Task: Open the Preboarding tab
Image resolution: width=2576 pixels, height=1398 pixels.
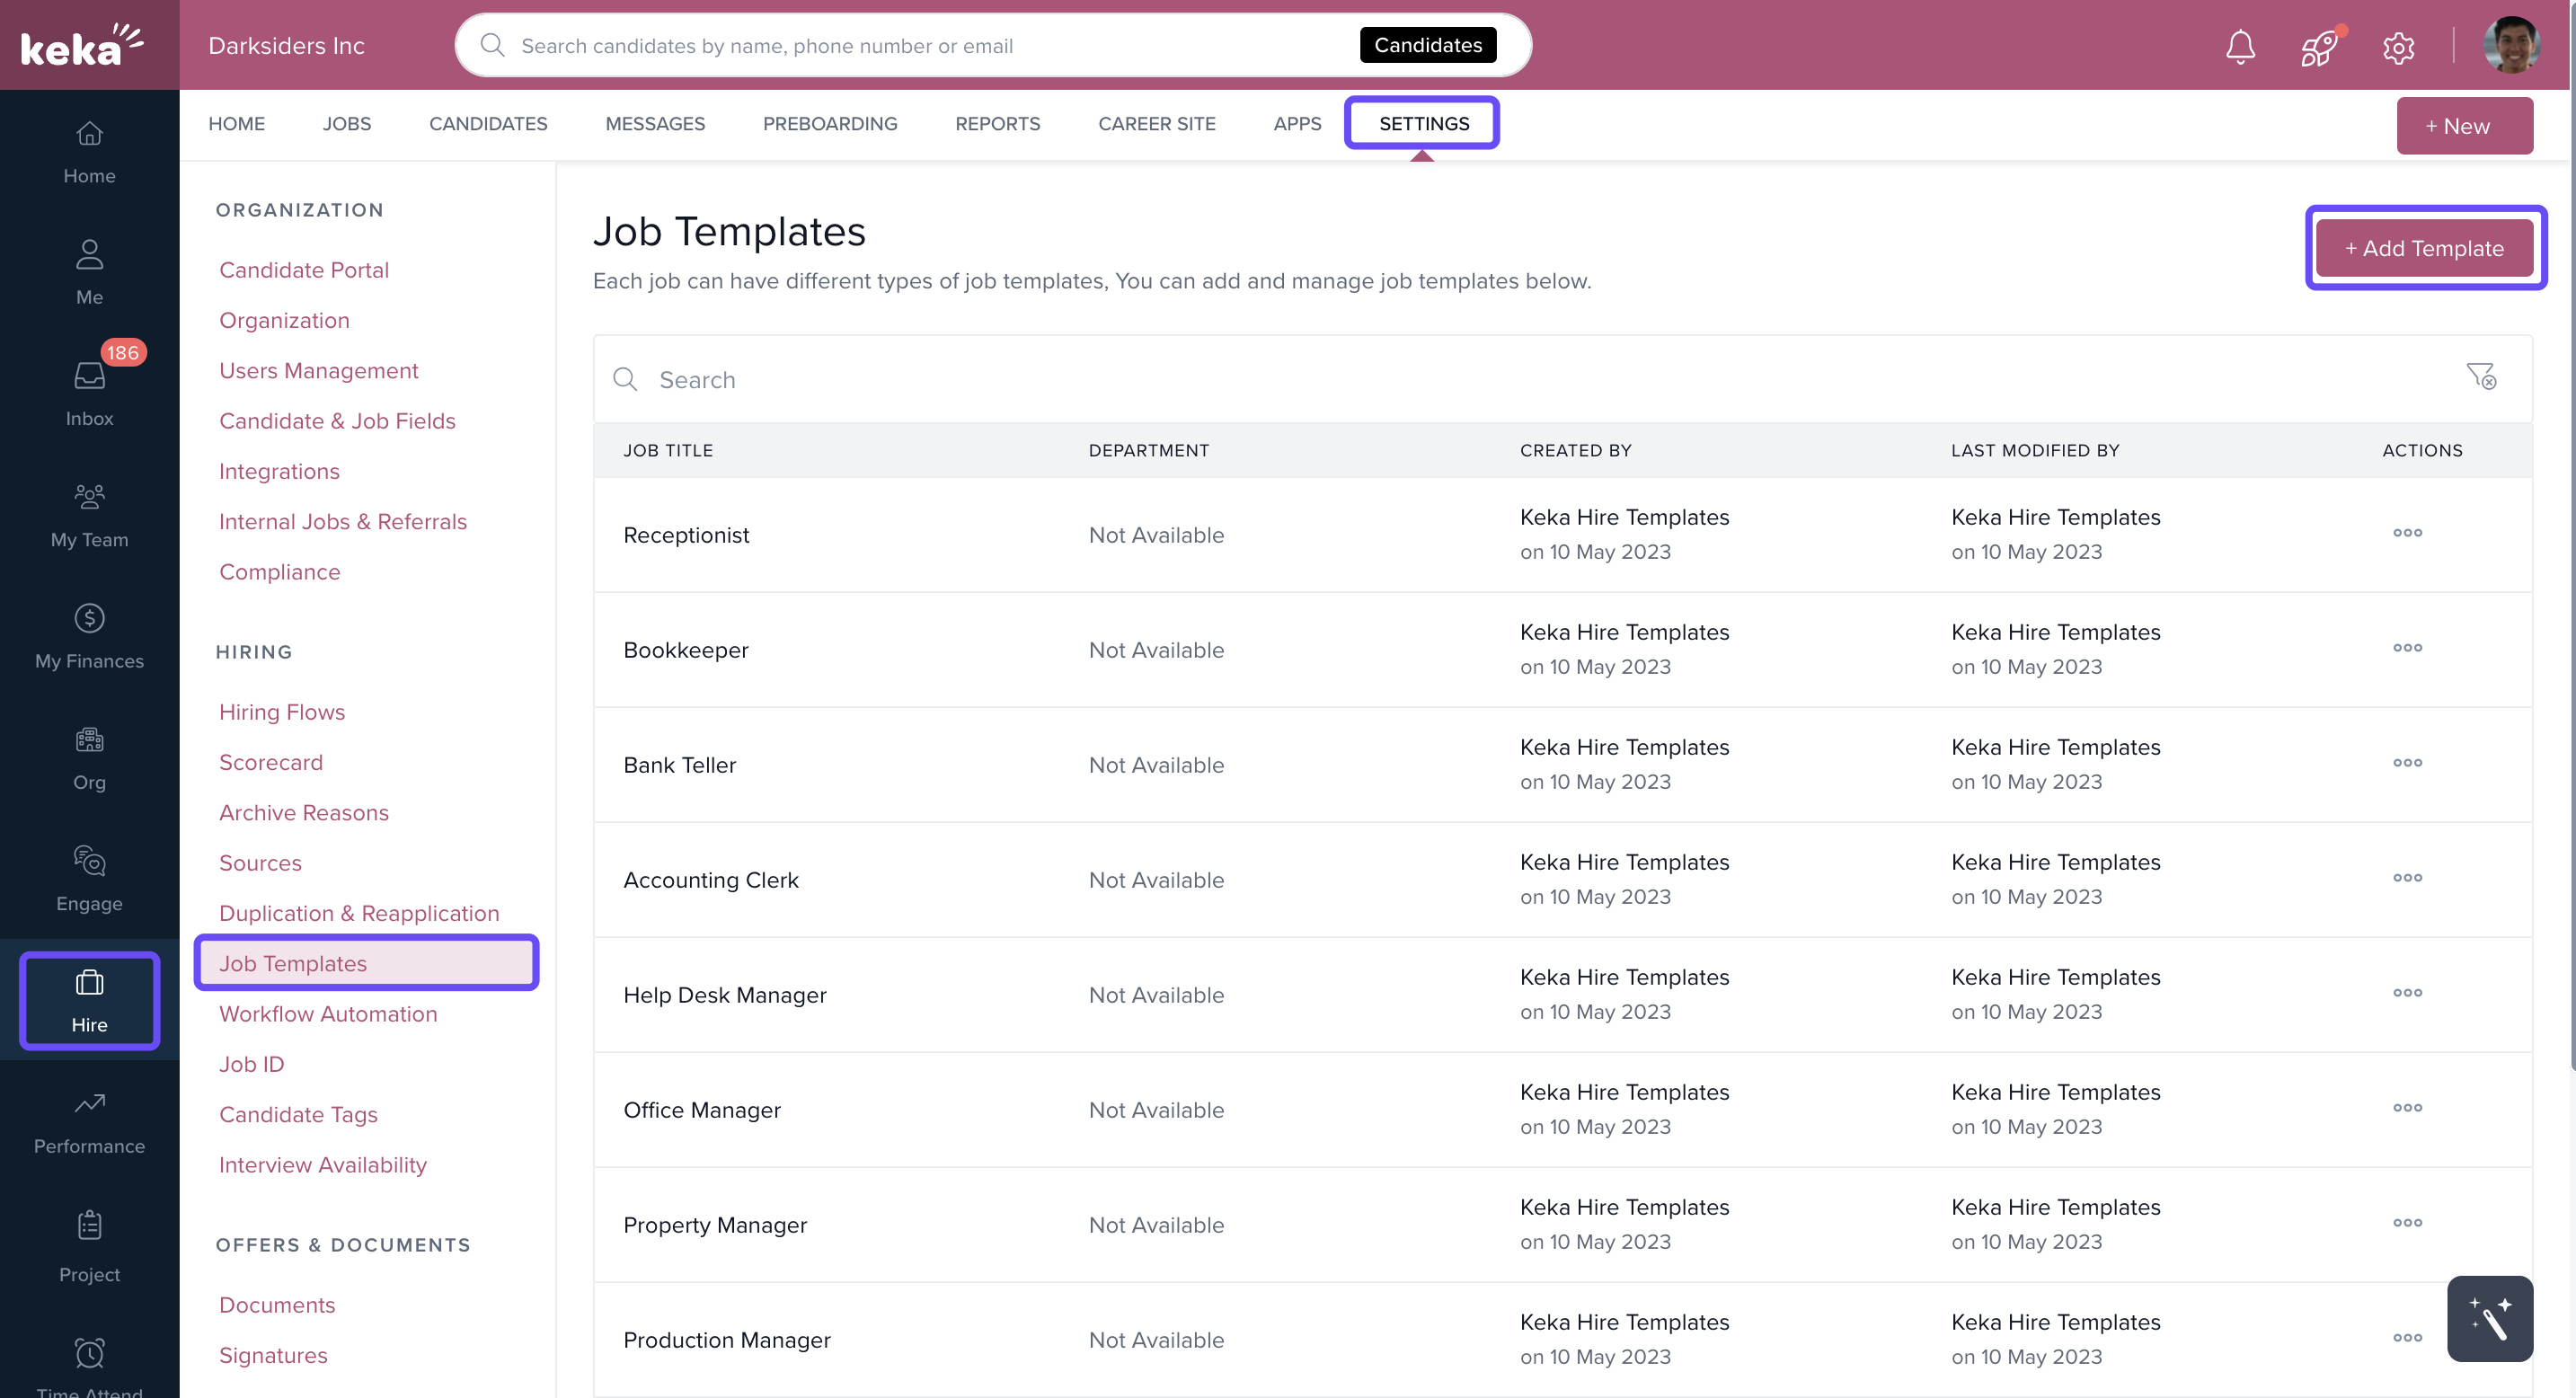Action: 830,123
